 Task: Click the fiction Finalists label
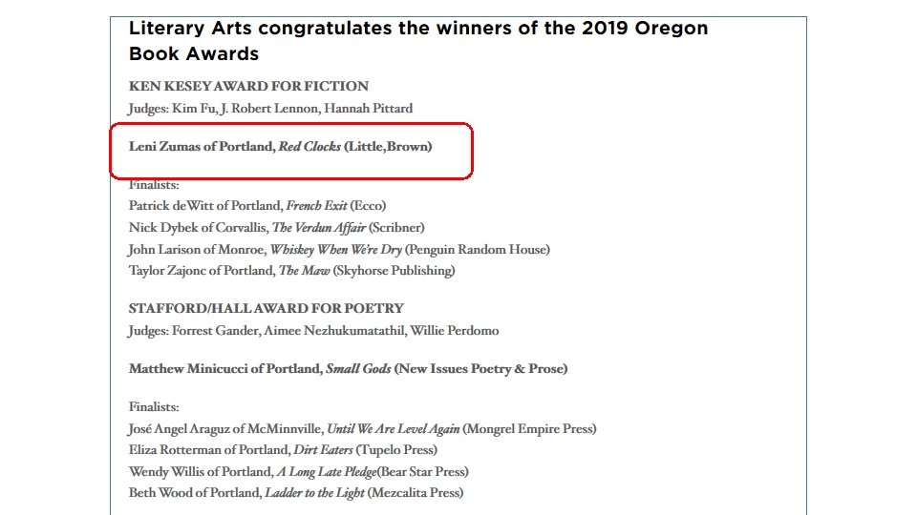click(x=154, y=184)
